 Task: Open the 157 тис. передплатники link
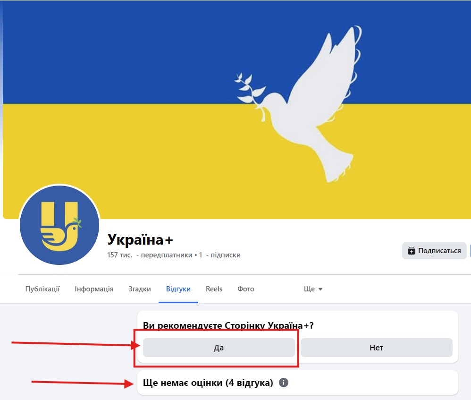point(150,255)
